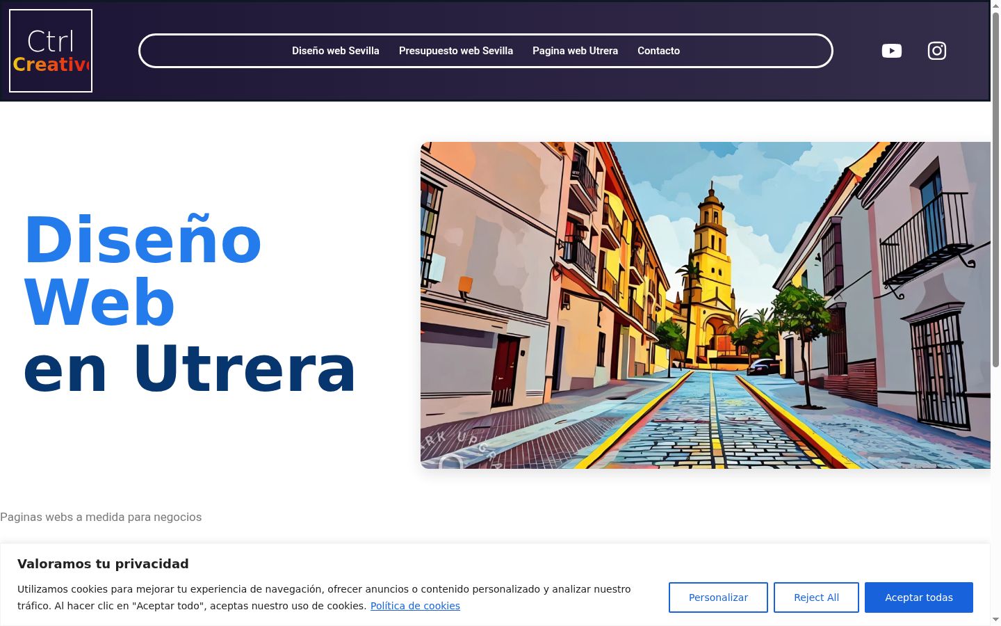The image size is (1001, 626).
Task: Click the Personalizar cookies button
Action: point(718,597)
